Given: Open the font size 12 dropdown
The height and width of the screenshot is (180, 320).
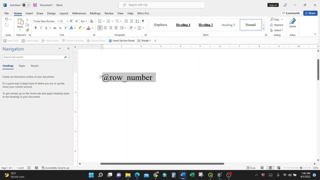Looking at the screenshot, I should (x=67, y=21).
